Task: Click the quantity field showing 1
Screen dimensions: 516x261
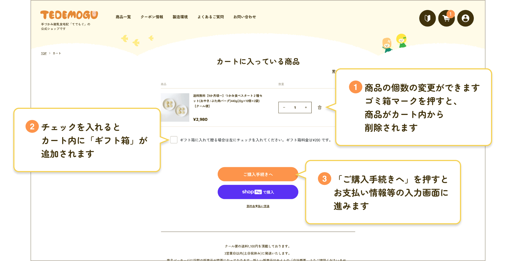Action: pos(295,107)
